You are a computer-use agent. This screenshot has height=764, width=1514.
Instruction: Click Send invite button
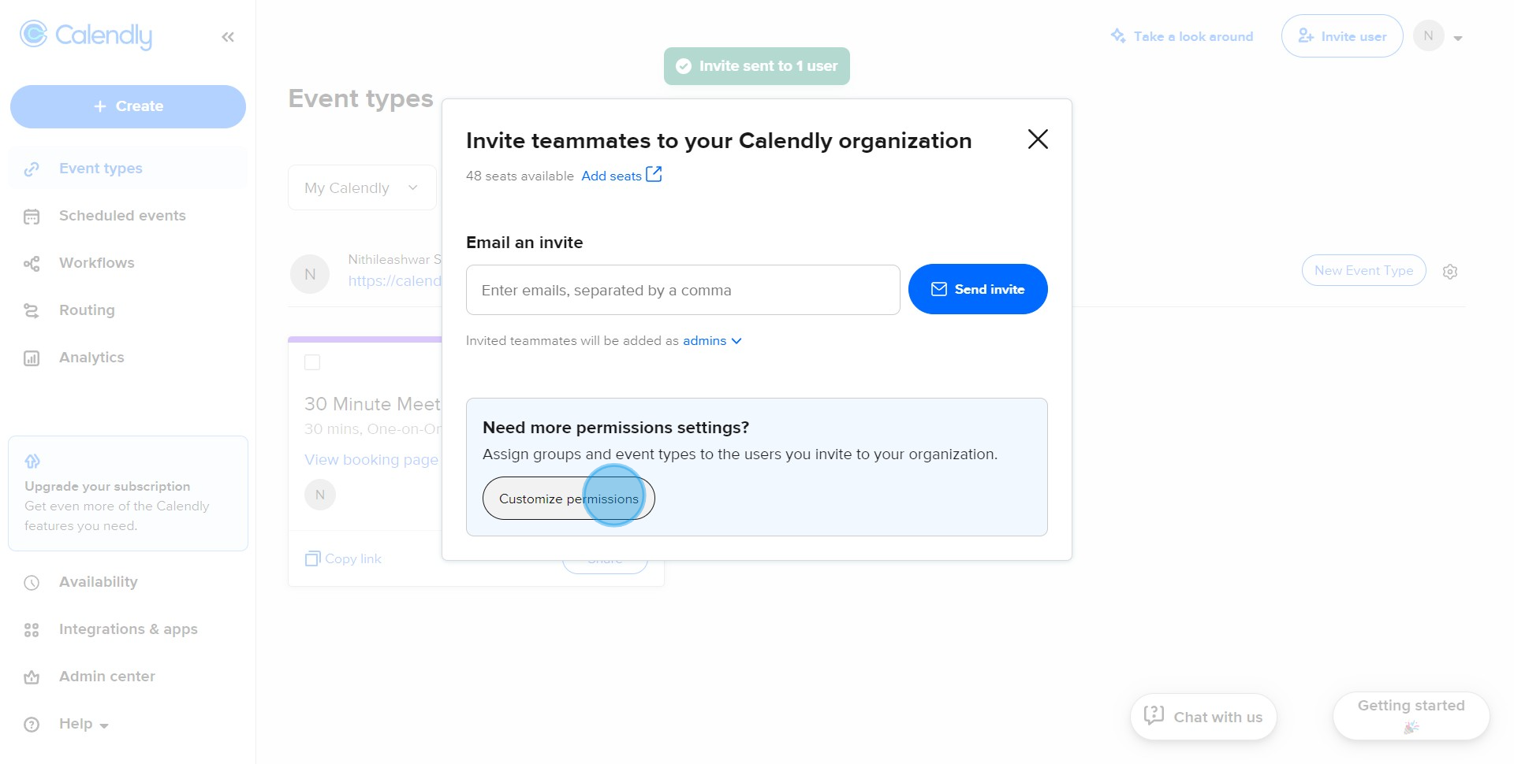coord(978,289)
